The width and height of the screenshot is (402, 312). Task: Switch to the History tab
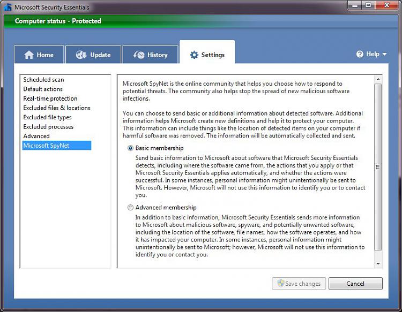150,54
